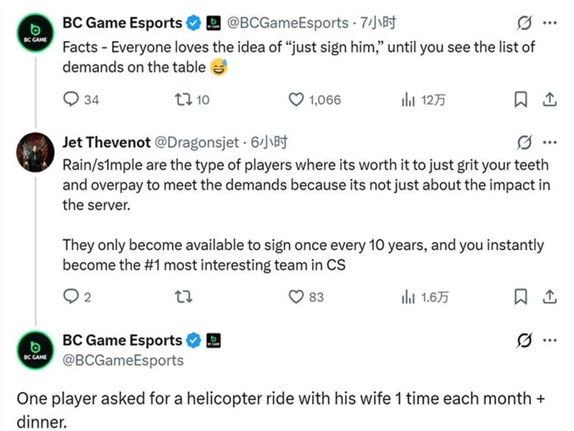This screenshot has width=574, height=431.
Task: Like the tweet with 1,066 likes
Action: click(x=296, y=100)
